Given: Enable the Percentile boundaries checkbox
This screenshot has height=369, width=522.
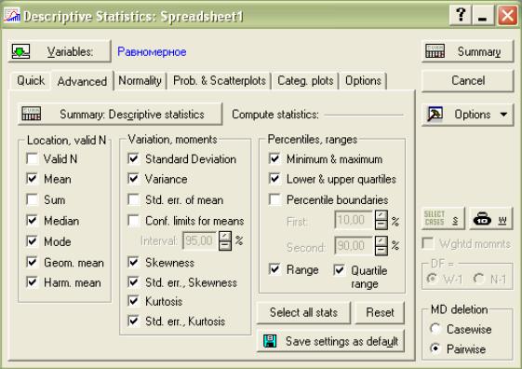Looking at the screenshot, I should [x=274, y=199].
